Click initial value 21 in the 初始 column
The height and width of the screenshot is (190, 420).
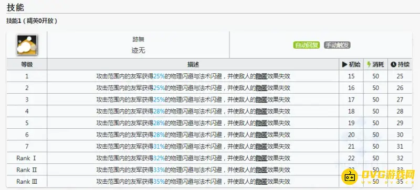[351, 147]
